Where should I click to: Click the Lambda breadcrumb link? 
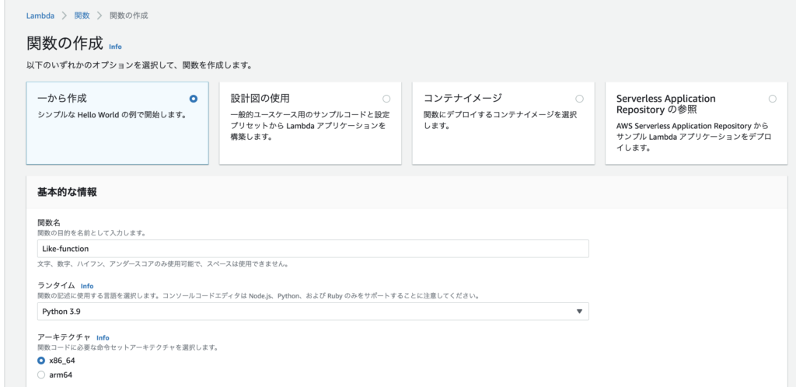pos(40,16)
